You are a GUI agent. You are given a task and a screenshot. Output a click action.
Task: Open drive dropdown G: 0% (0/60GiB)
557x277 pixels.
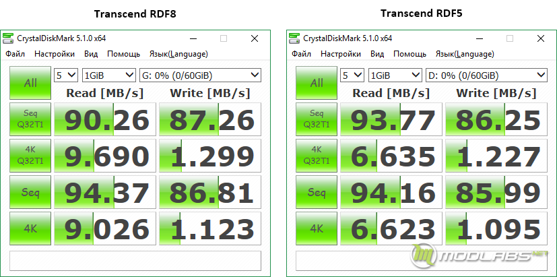click(200, 75)
